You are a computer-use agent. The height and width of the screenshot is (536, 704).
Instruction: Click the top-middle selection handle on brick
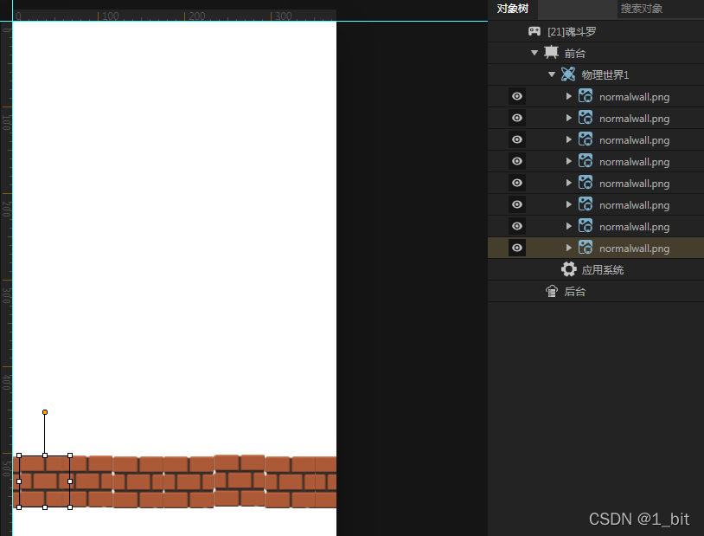(x=45, y=455)
